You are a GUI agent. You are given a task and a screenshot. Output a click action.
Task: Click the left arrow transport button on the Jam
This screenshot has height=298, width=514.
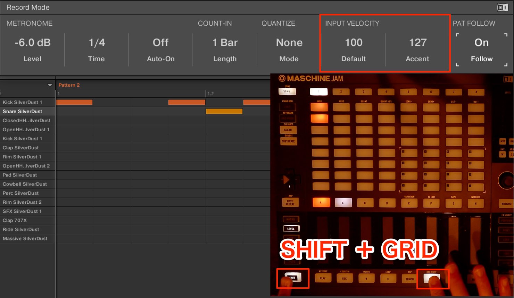[x=366, y=278]
